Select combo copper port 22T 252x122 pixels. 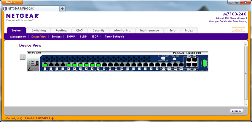click(x=170, y=65)
